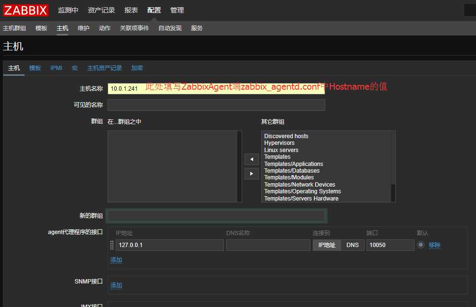Choose DNS connect-to option

353,245
